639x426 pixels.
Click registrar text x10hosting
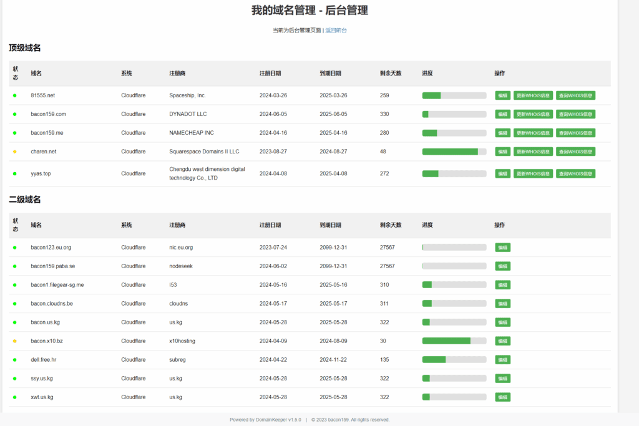pos(182,341)
